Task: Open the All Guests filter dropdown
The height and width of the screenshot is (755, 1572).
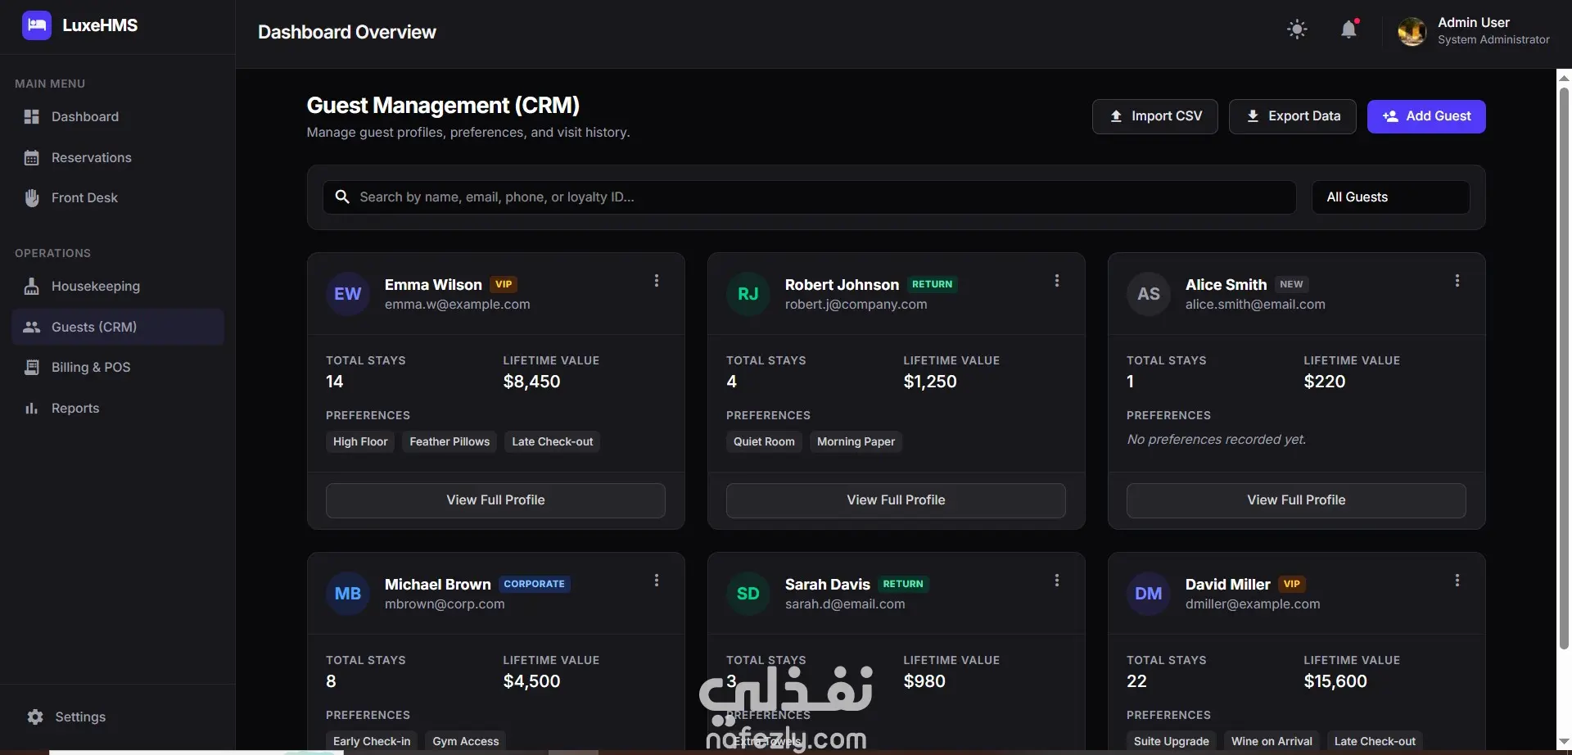Action: point(1390,197)
